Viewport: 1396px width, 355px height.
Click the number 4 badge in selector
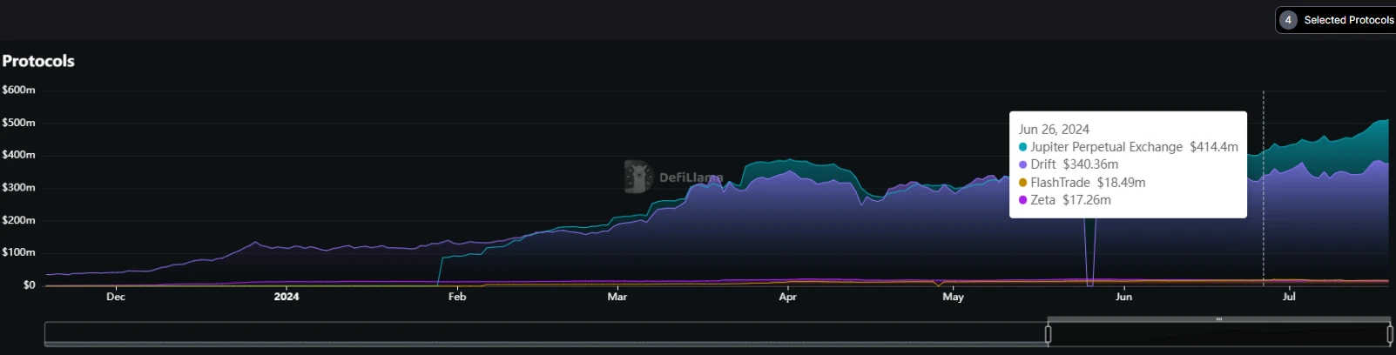point(1288,20)
